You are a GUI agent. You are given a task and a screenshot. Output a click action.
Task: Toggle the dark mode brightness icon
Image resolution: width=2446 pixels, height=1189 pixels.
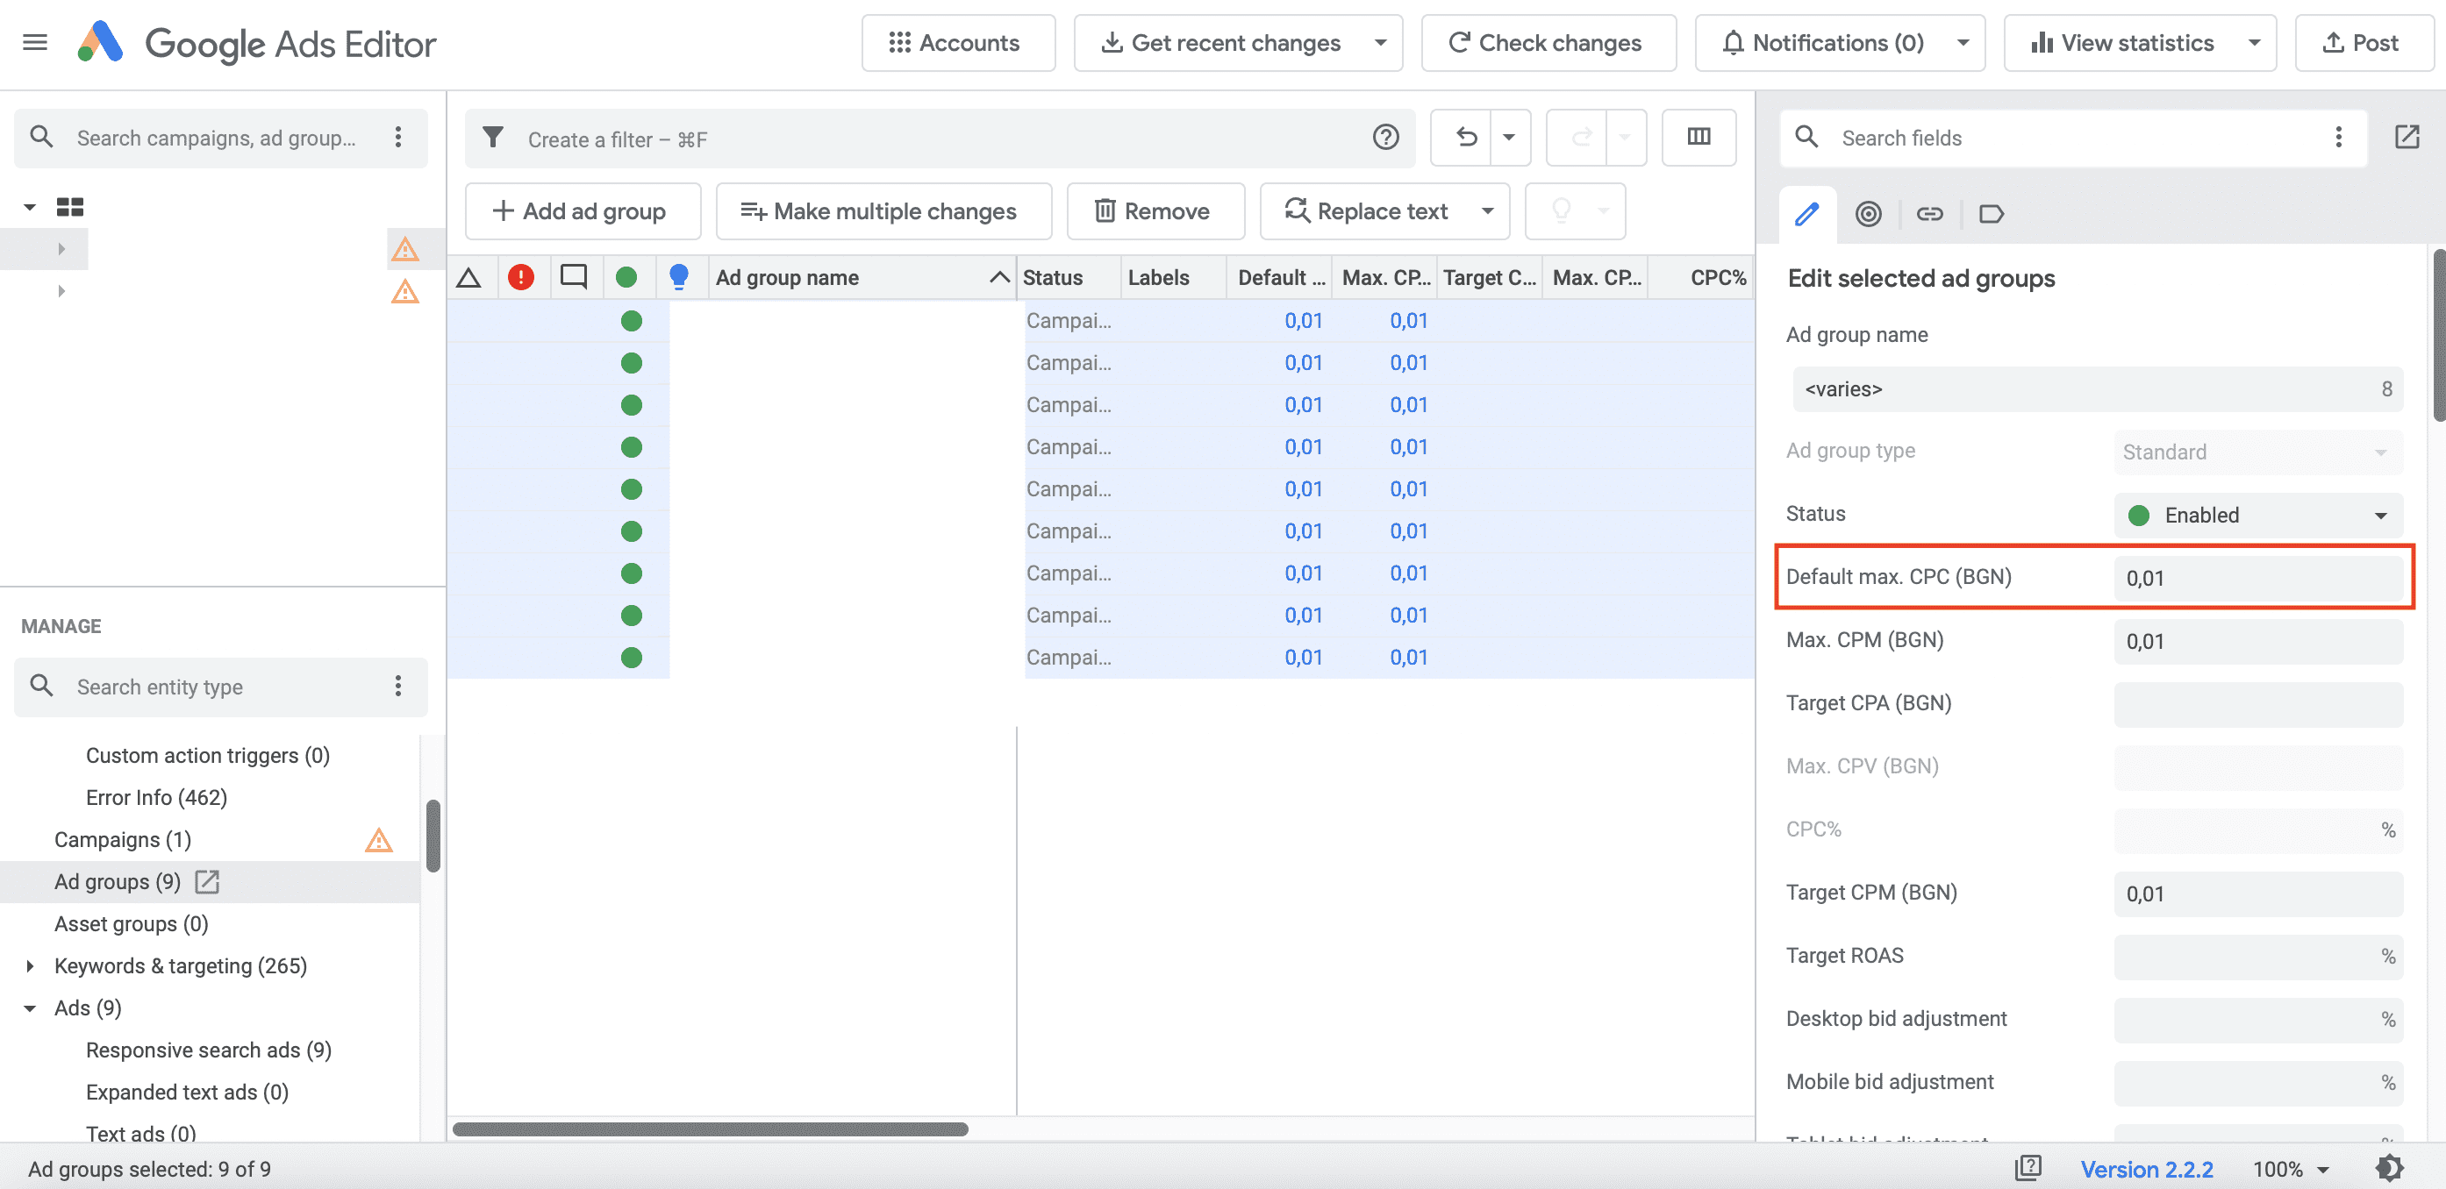(x=2390, y=1168)
